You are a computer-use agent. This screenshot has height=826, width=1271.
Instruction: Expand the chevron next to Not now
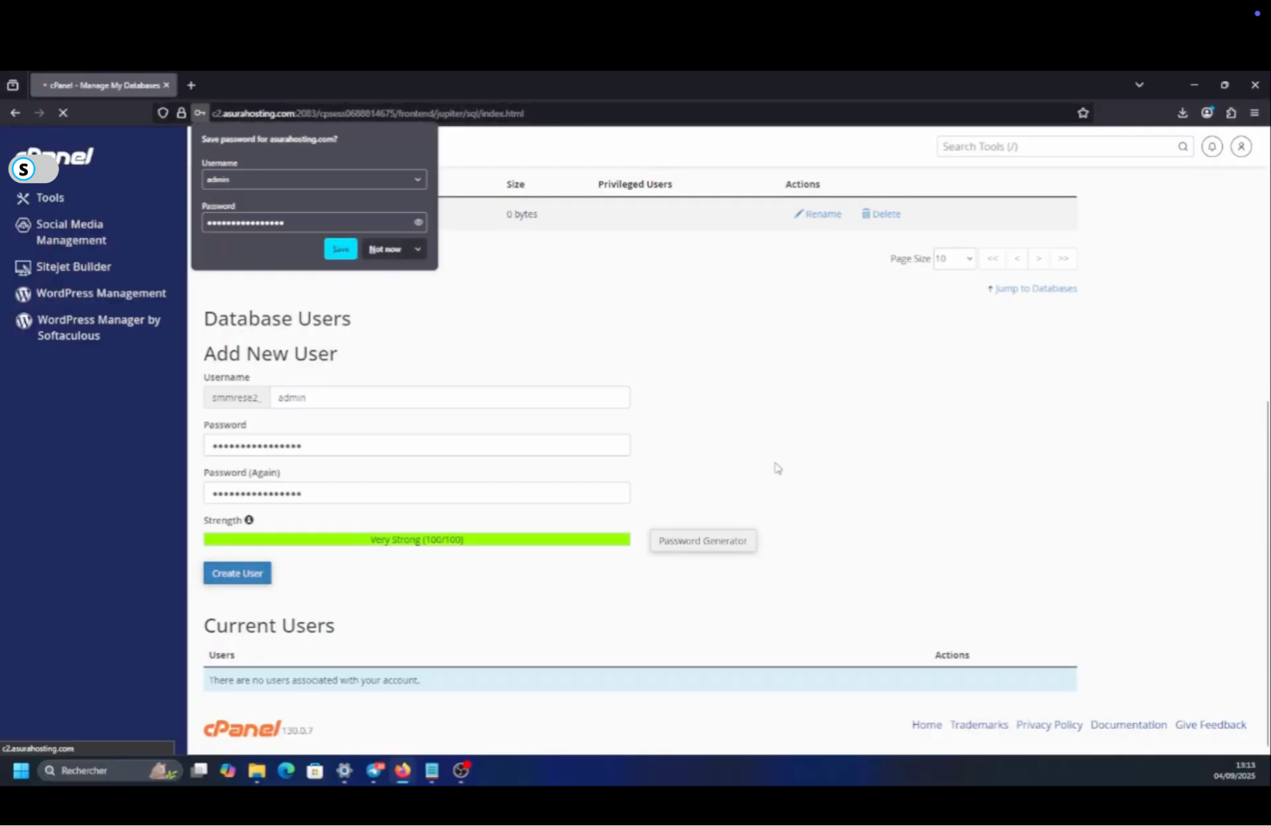coord(418,249)
